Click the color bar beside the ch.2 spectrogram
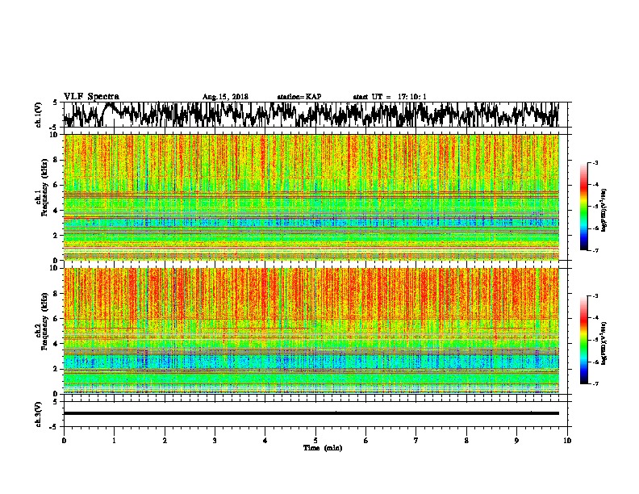 pos(583,340)
